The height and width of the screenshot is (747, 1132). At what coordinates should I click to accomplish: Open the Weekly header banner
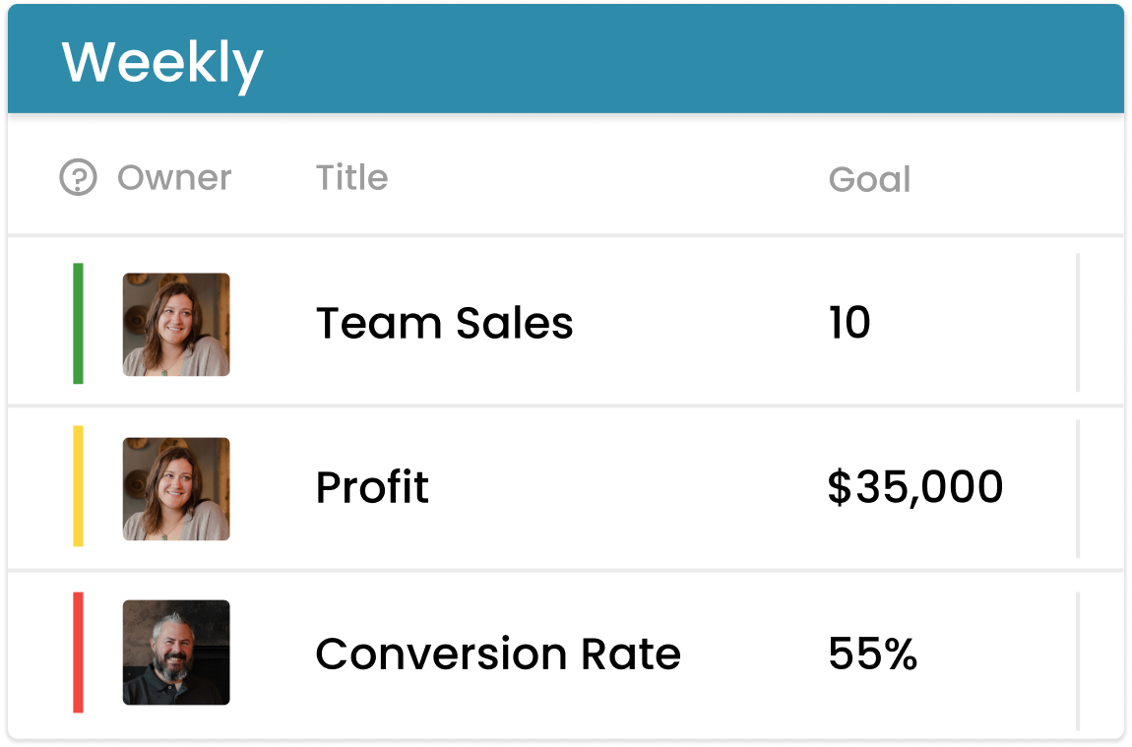click(x=163, y=61)
